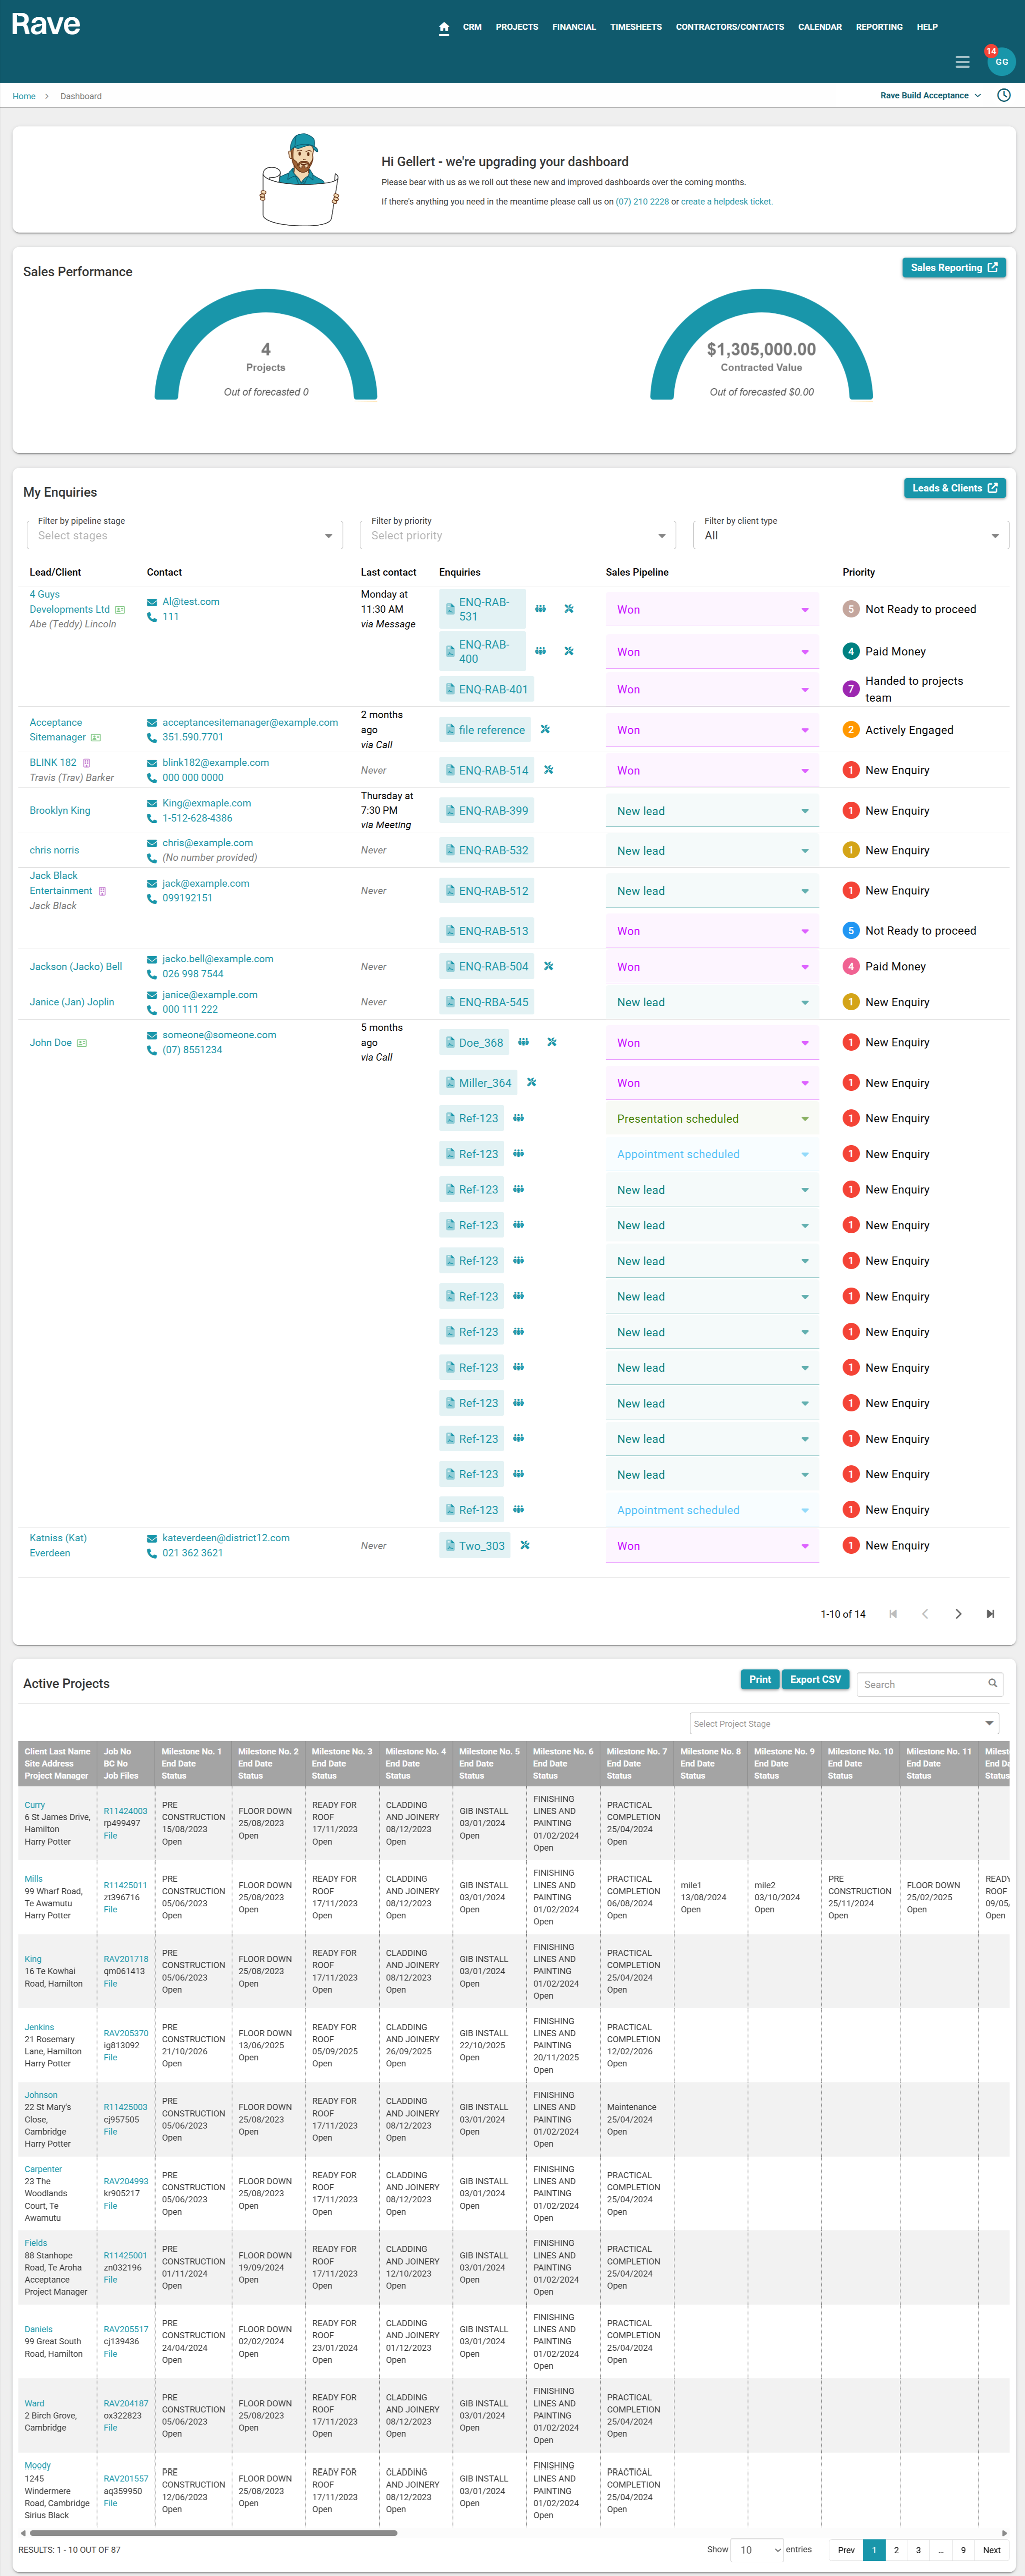Open the (07) 210 2228 phone link
Image resolution: width=1025 pixels, height=2576 pixels.
(642, 202)
